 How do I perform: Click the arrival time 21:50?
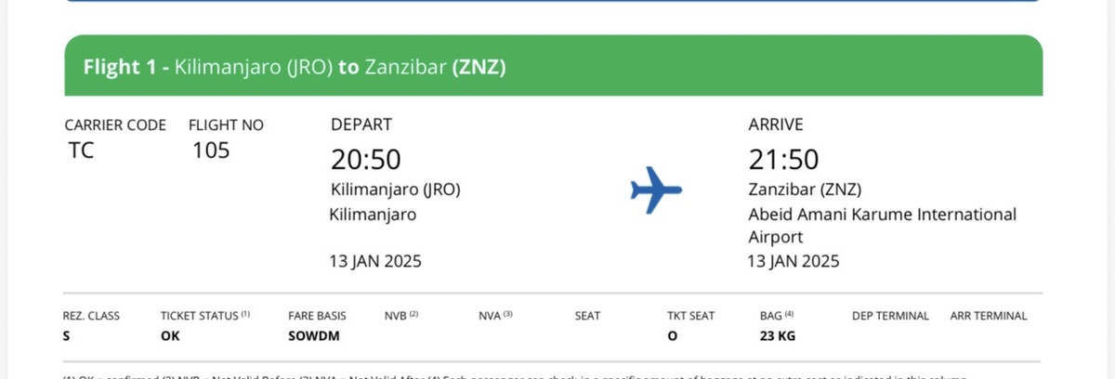[783, 160]
